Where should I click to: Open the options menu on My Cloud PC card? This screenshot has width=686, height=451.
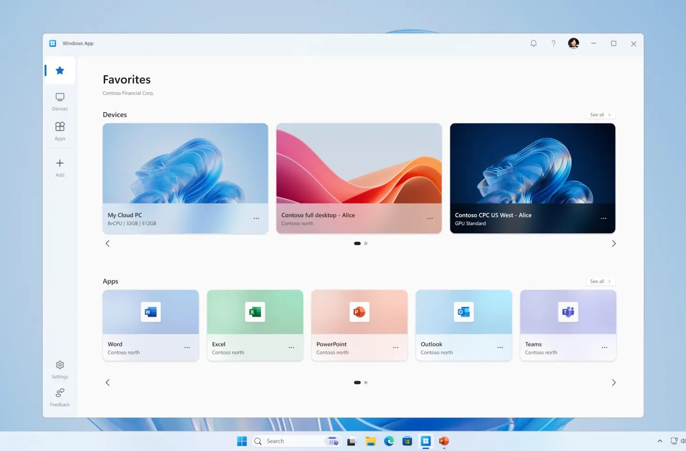pos(257,218)
